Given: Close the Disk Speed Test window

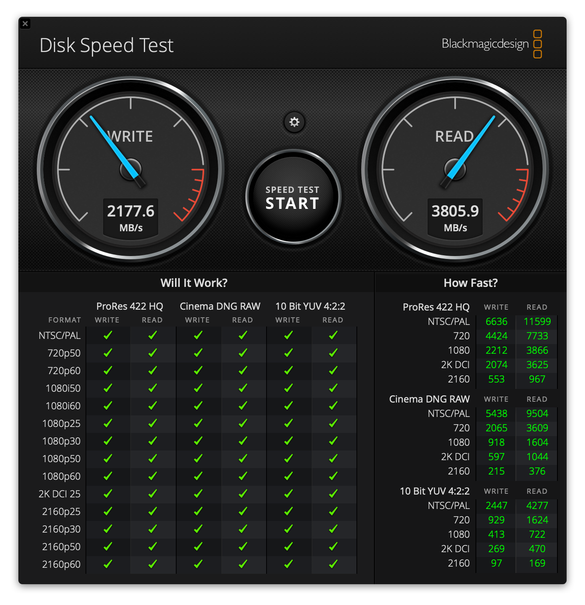Looking at the screenshot, I should [25, 24].
